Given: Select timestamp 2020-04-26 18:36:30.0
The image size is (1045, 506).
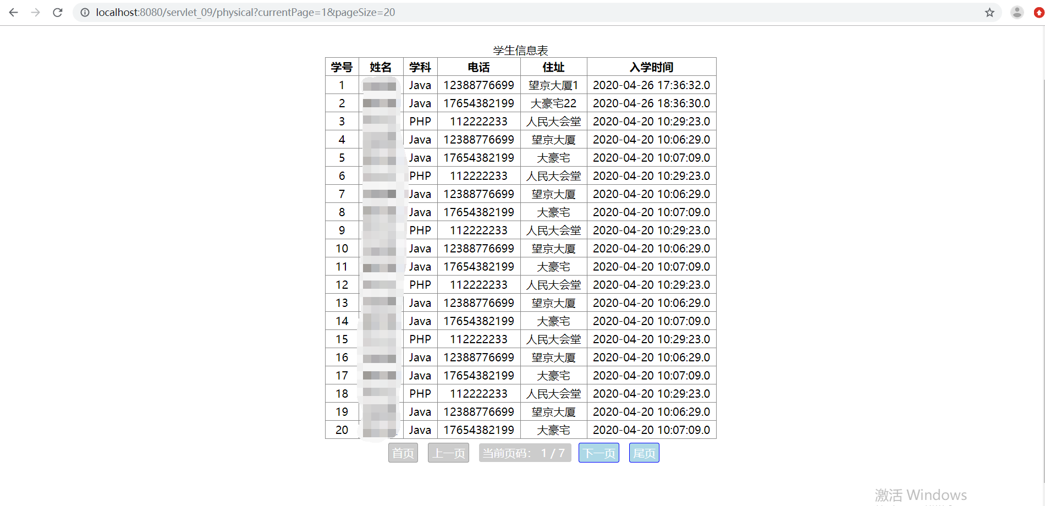Looking at the screenshot, I should pyautogui.click(x=652, y=103).
